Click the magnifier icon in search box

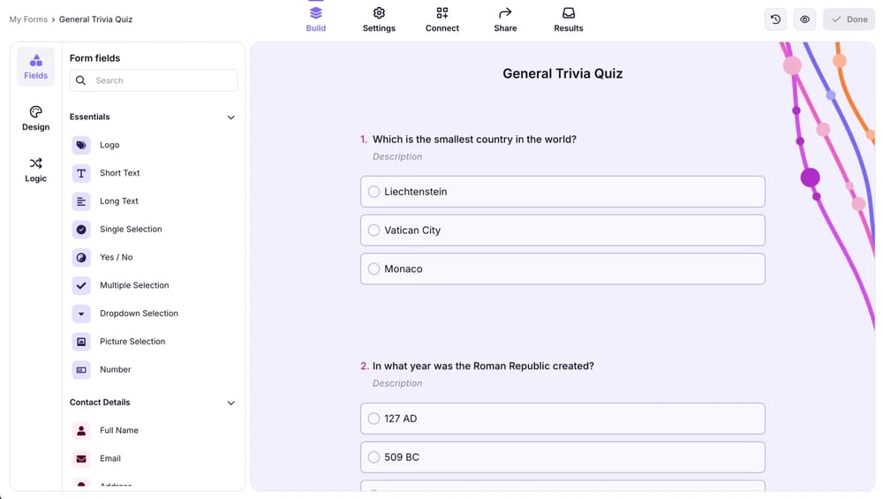click(x=80, y=80)
